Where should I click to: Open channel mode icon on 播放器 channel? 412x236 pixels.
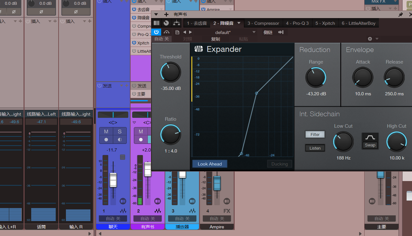(x=192, y=201)
